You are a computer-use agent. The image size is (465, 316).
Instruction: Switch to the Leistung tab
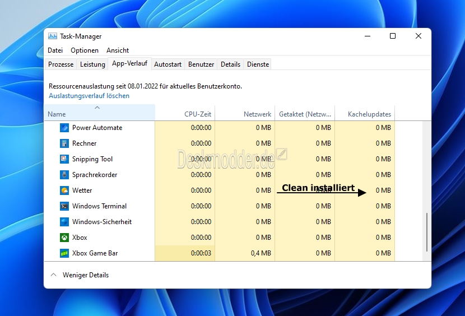(x=92, y=64)
